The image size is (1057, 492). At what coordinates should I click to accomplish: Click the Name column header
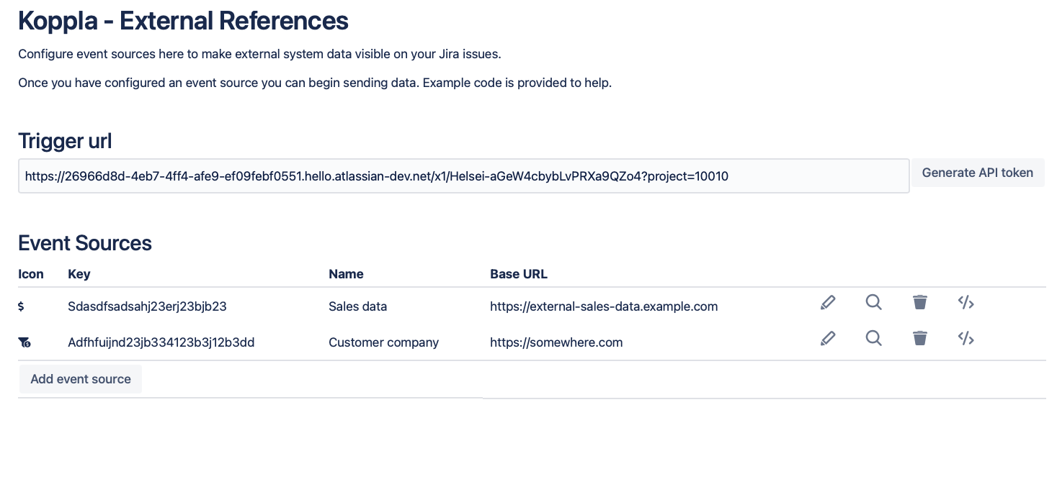click(346, 274)
